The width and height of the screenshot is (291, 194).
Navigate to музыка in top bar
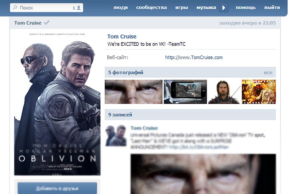tap(206, 8)
